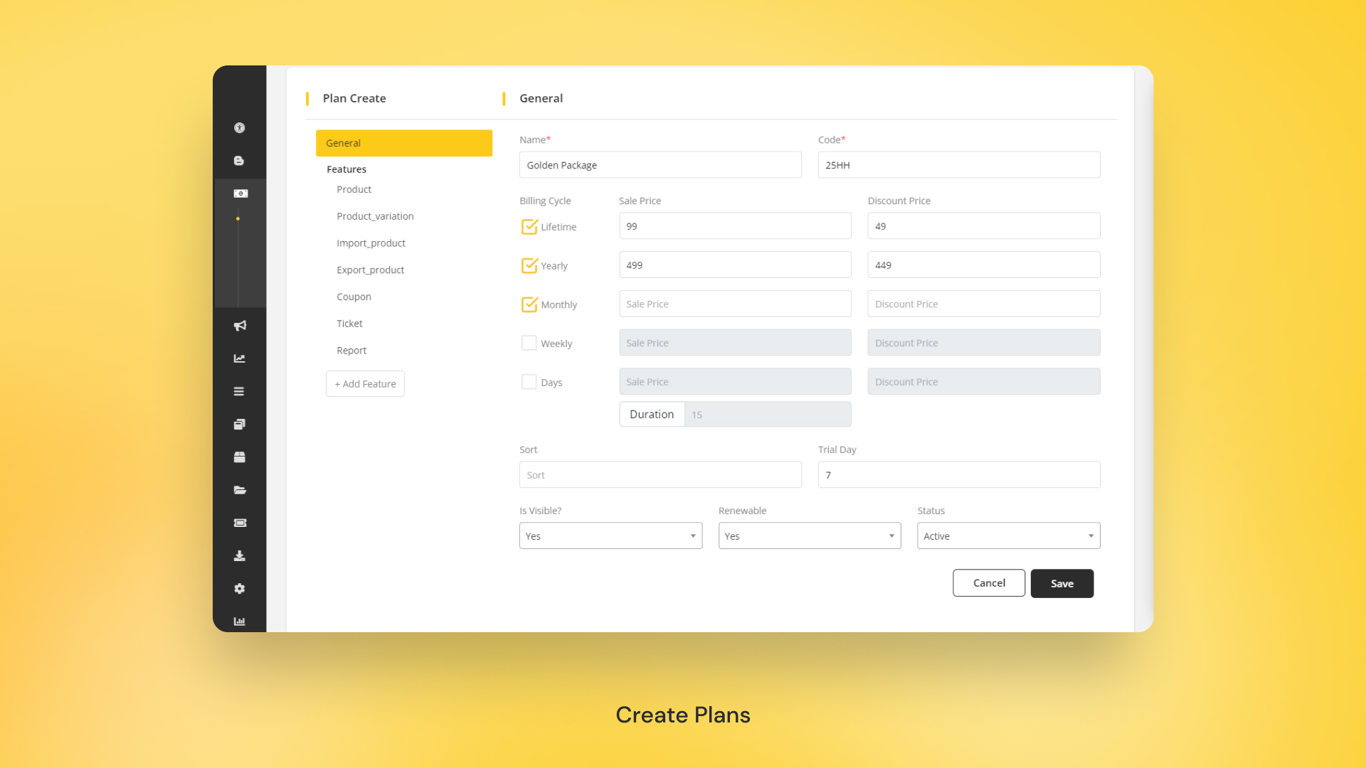
Task: Open the Status dropdown showing Active
Action: click(x=1008, y=536)
